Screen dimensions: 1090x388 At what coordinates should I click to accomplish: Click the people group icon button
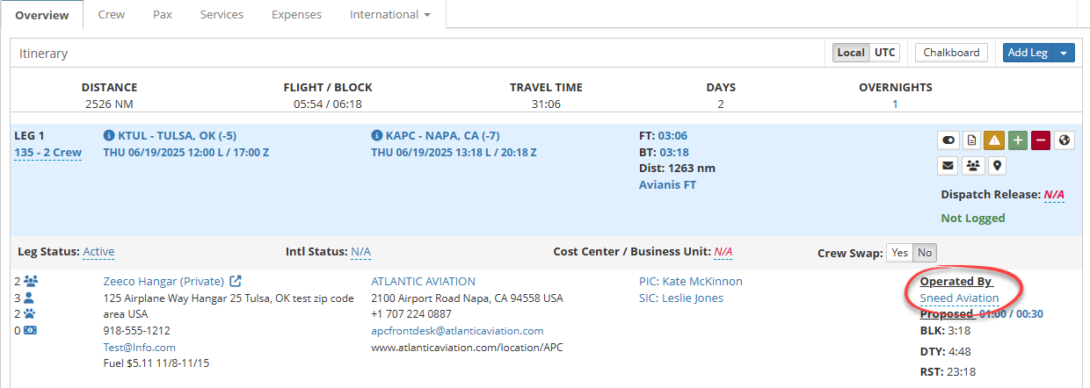(x=972, y=164)
